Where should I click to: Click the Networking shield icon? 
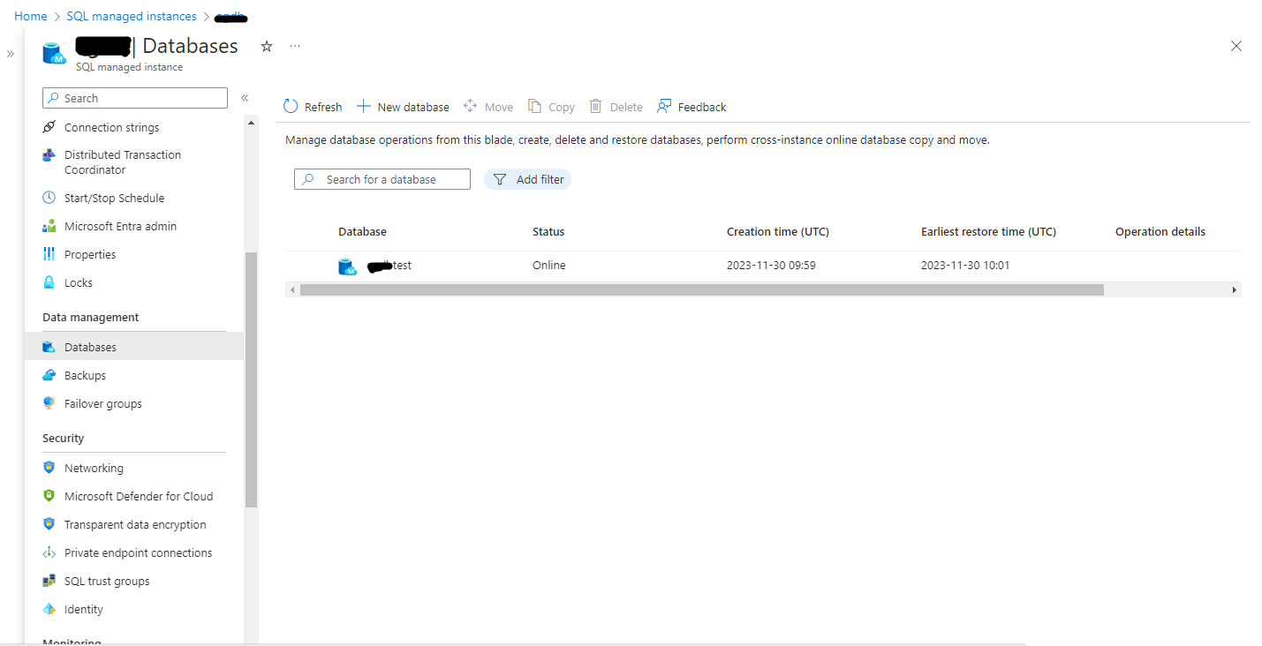49,468
